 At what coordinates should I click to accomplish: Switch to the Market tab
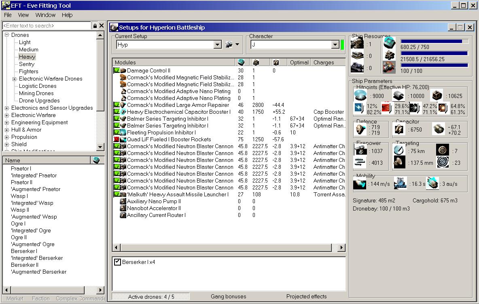pyautogui.click(x=15, y=298)
